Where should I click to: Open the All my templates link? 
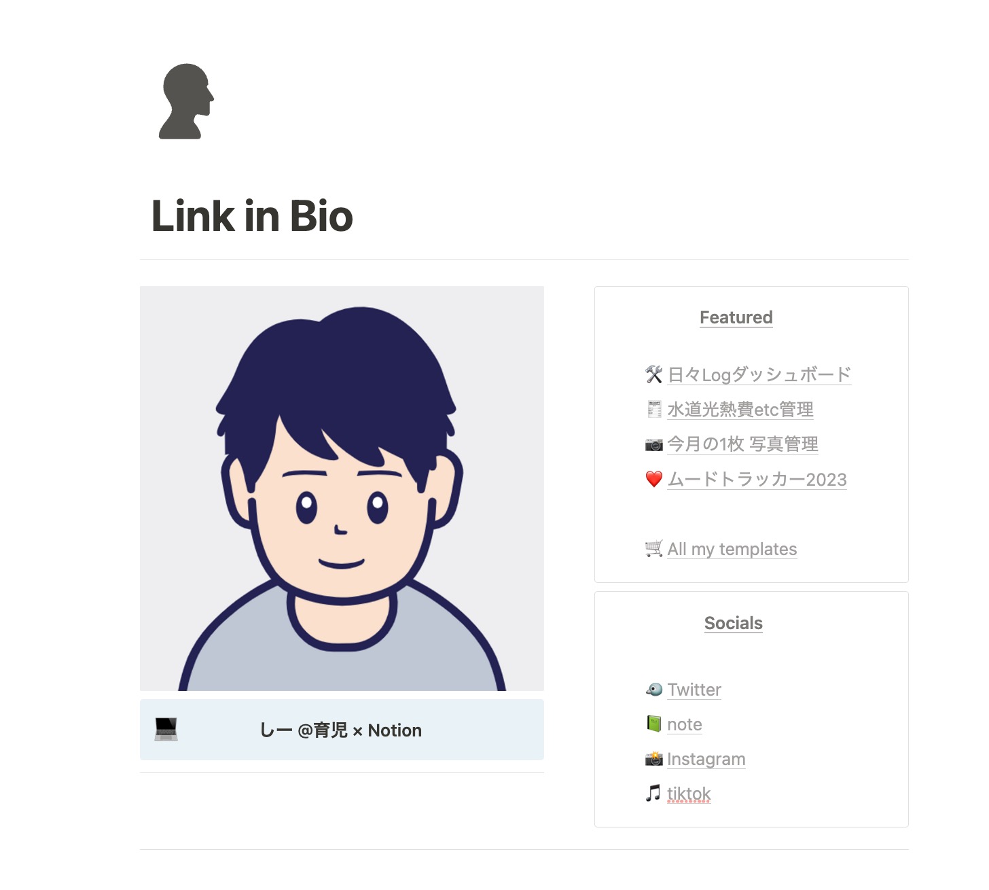[x=732, y=549]
